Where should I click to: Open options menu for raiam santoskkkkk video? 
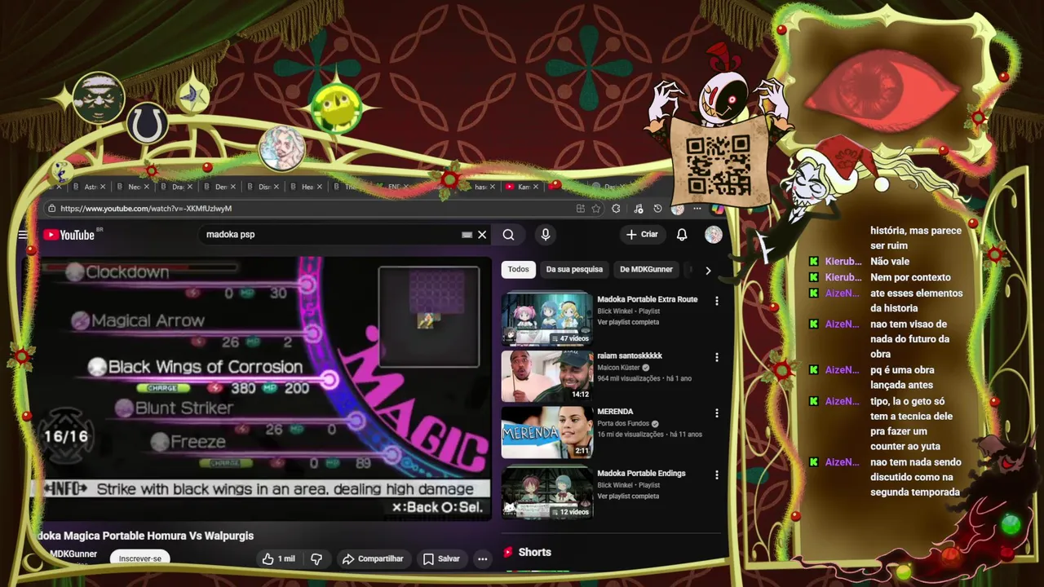717,357
